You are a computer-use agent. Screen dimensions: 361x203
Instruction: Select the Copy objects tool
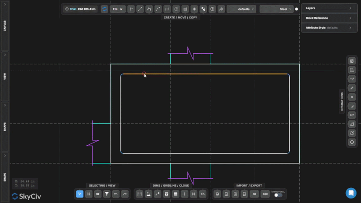tap(204, 9)
